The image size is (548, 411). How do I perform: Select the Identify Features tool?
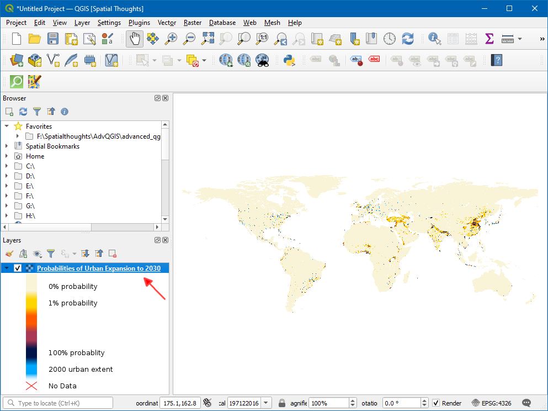click(x=435, y=39)
